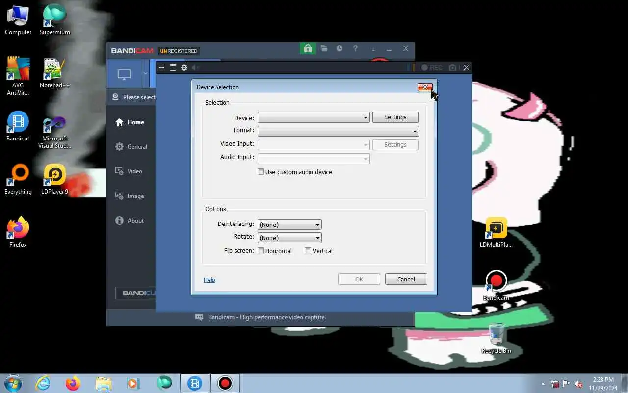This screenshot has width=628, height=393.
Task: Open the Home tab in Bandicam sidebar
Action: click(130, 122)
